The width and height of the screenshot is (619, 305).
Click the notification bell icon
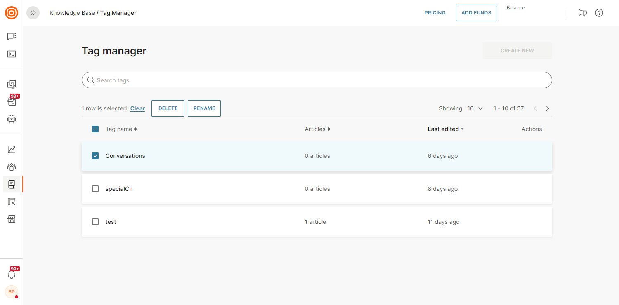pyautogui.click(x=12, y=274)
